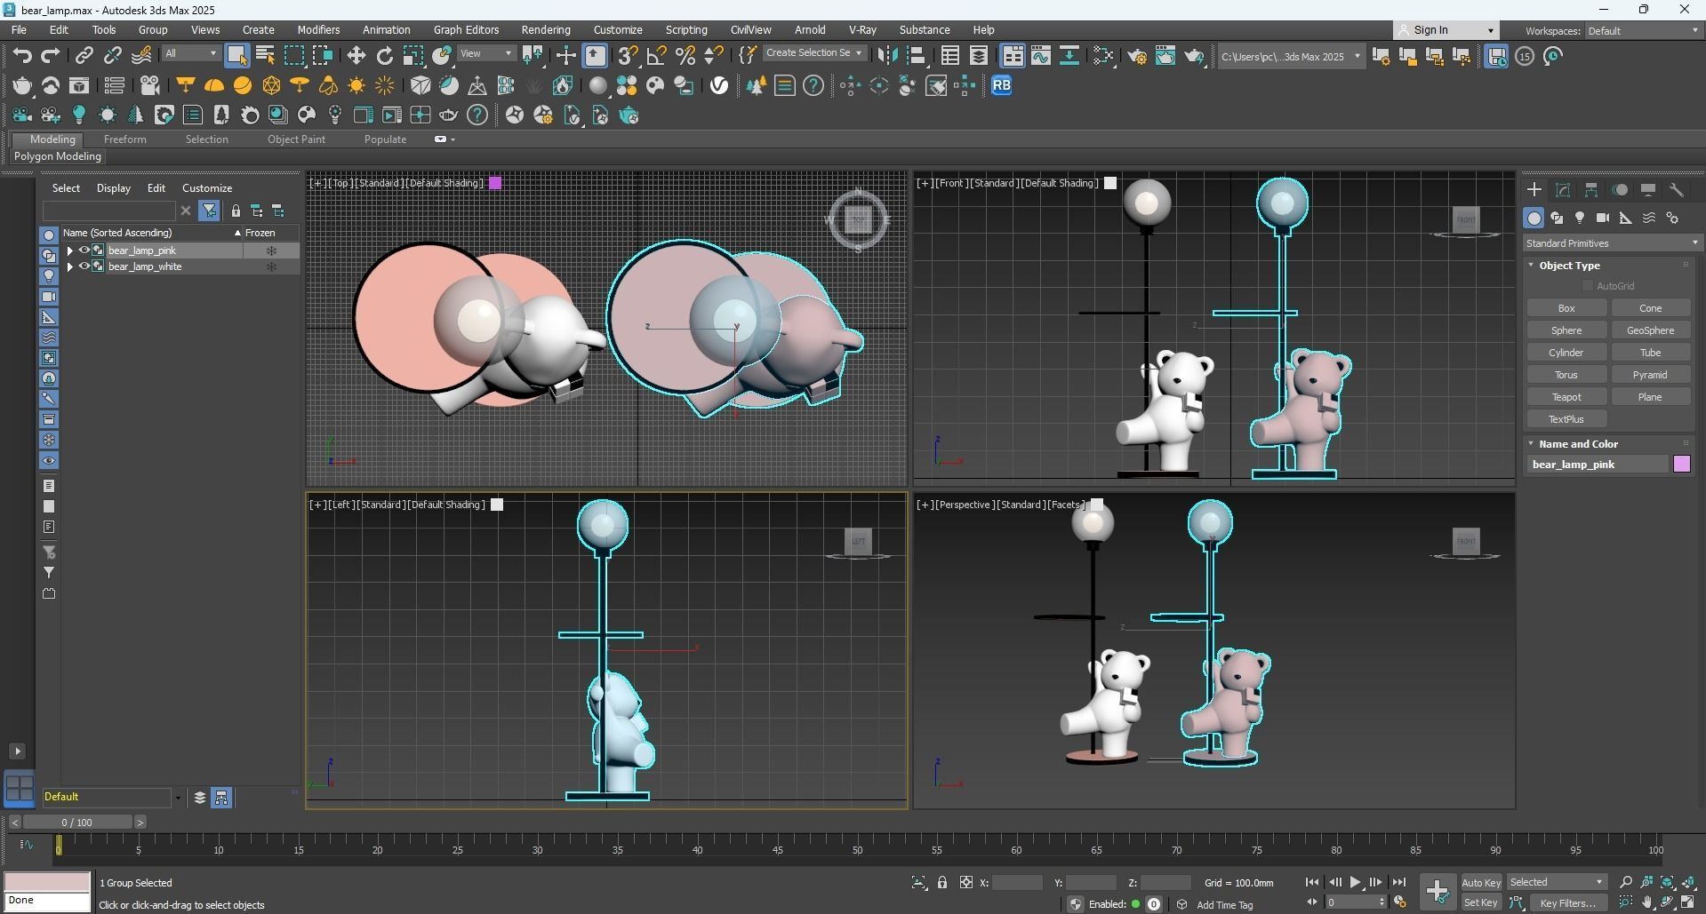Open the Motion command panel tab
The image size is (1706, 914).
pyautogui.click(x=1620, y=190)
